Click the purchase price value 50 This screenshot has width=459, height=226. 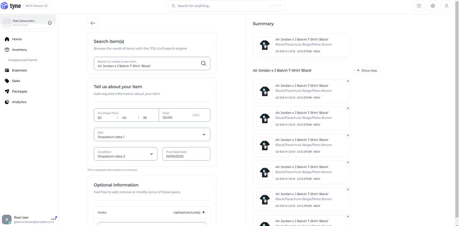100,118
